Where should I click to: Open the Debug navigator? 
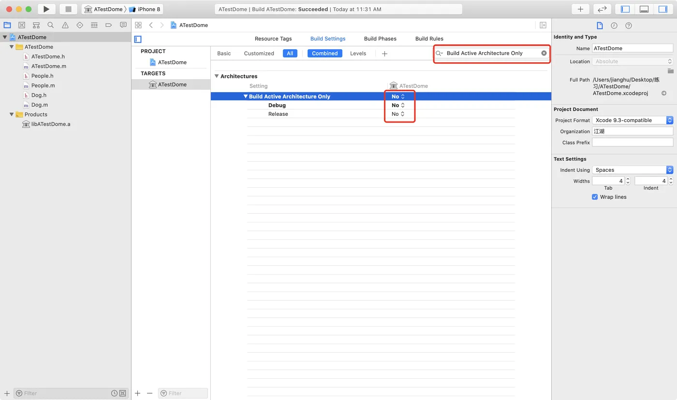(94, 25)
